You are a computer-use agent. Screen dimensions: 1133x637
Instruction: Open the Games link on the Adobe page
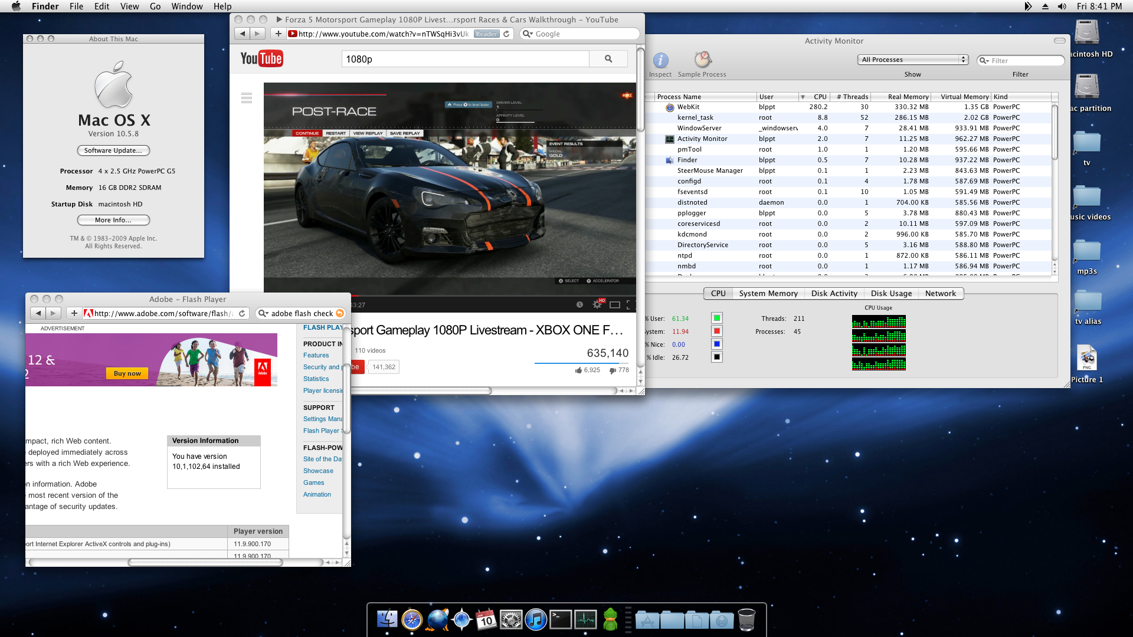[x=314, y=483]
